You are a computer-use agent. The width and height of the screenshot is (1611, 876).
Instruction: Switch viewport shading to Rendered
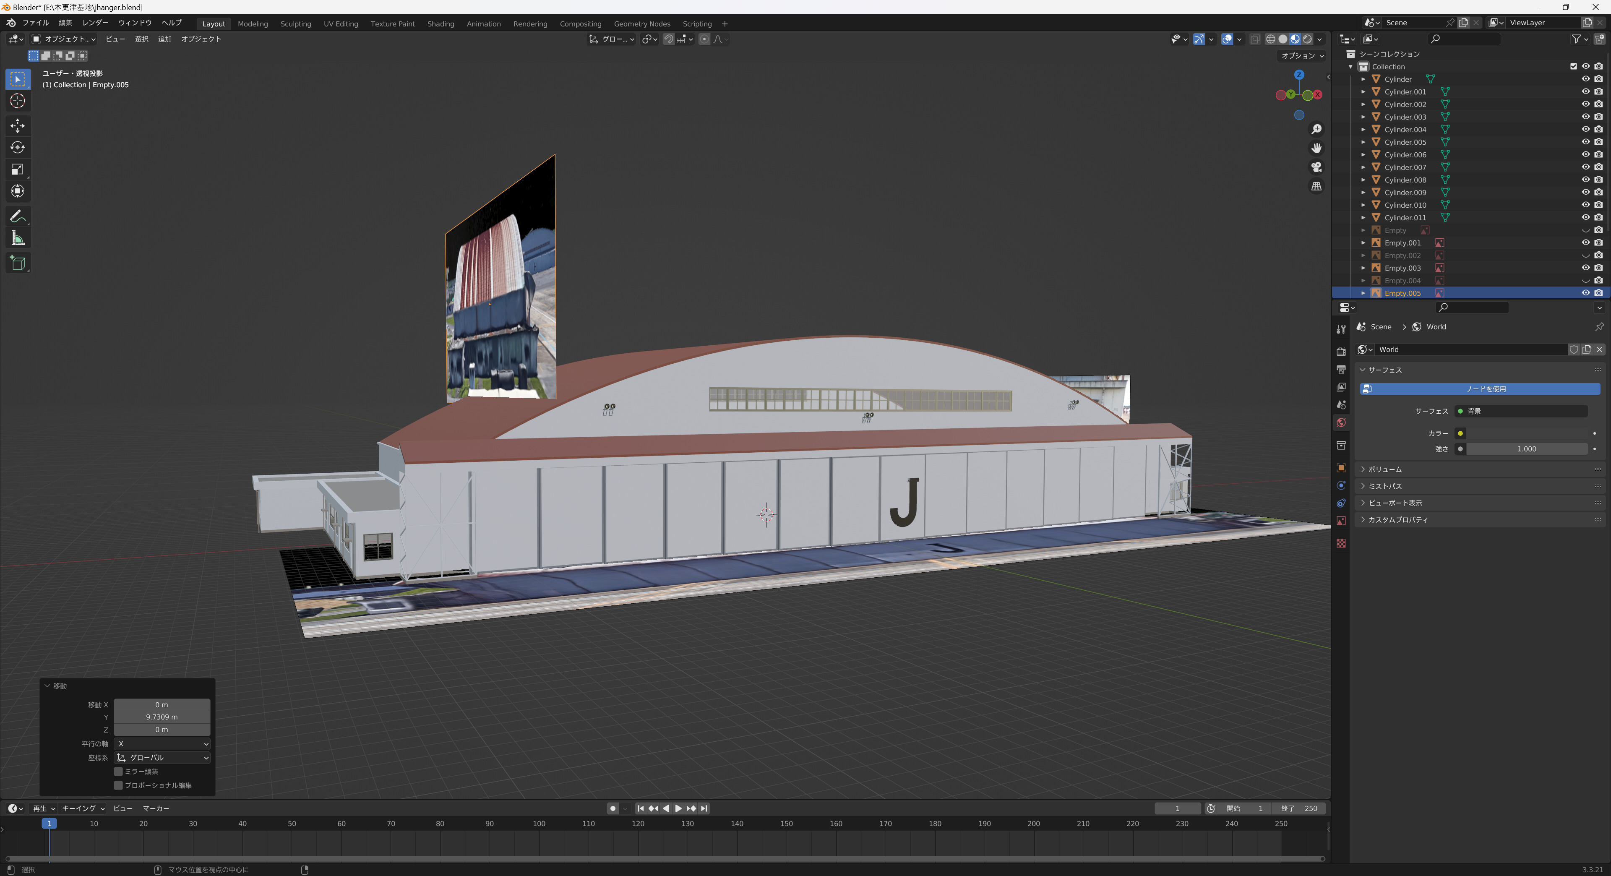[x=1307, y=39]
